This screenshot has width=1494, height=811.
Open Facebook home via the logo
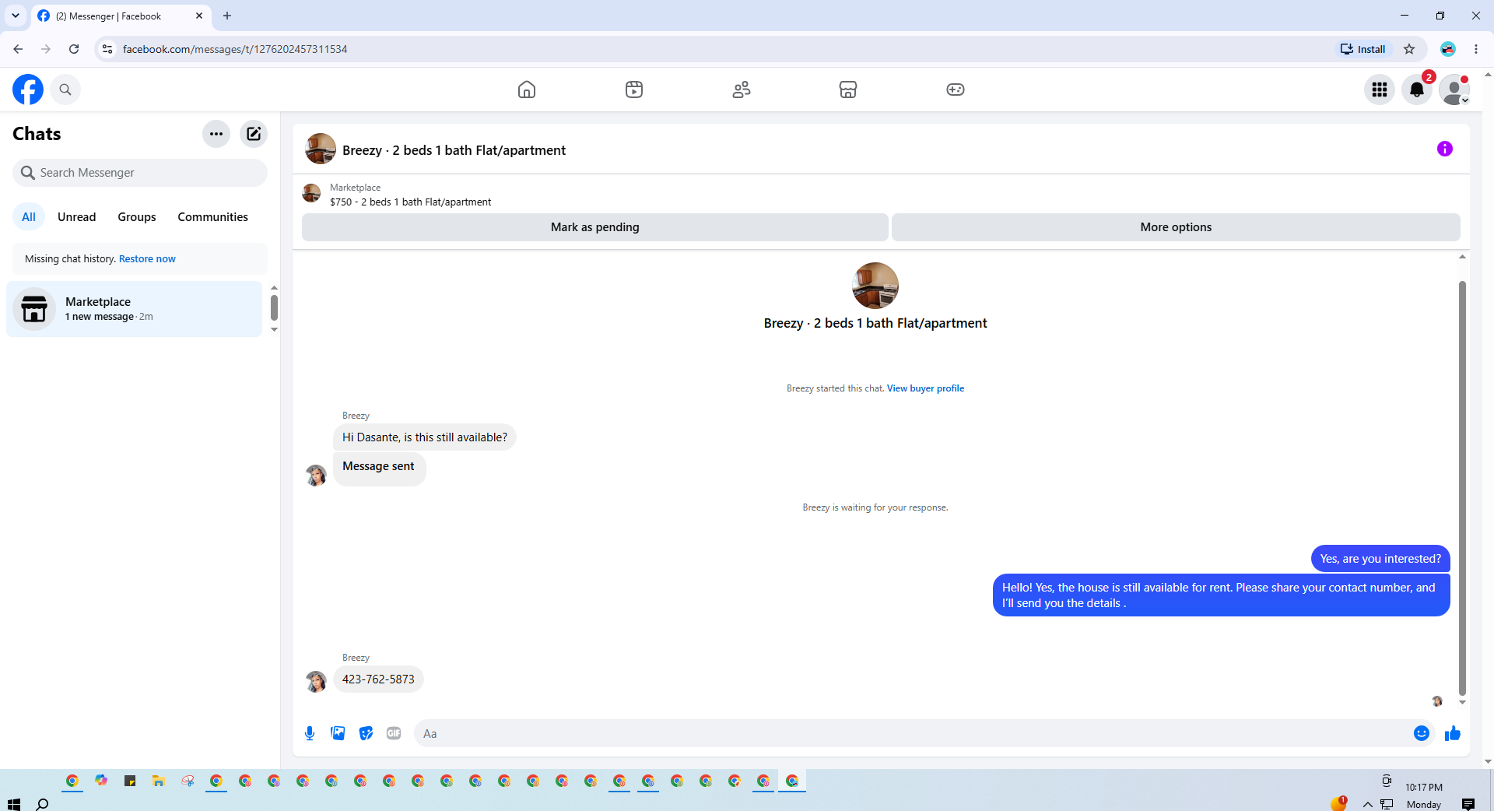tap(28, 90)
